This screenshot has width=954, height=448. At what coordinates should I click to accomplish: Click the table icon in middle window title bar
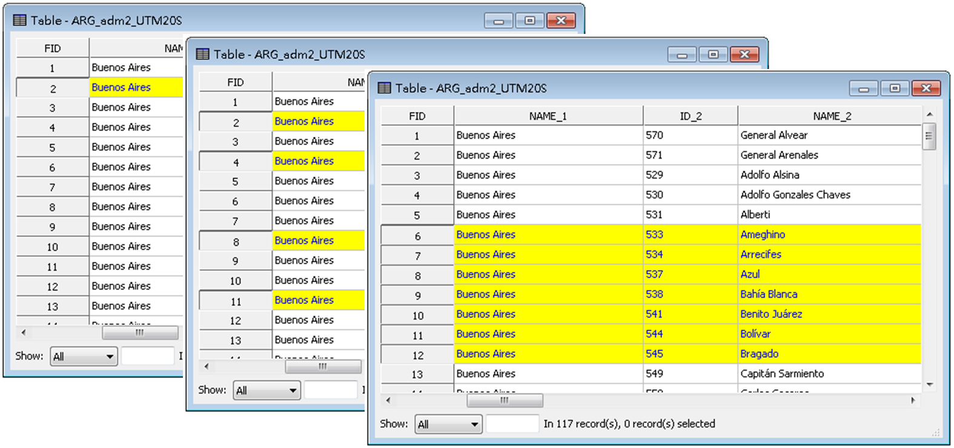pos(202,54)
